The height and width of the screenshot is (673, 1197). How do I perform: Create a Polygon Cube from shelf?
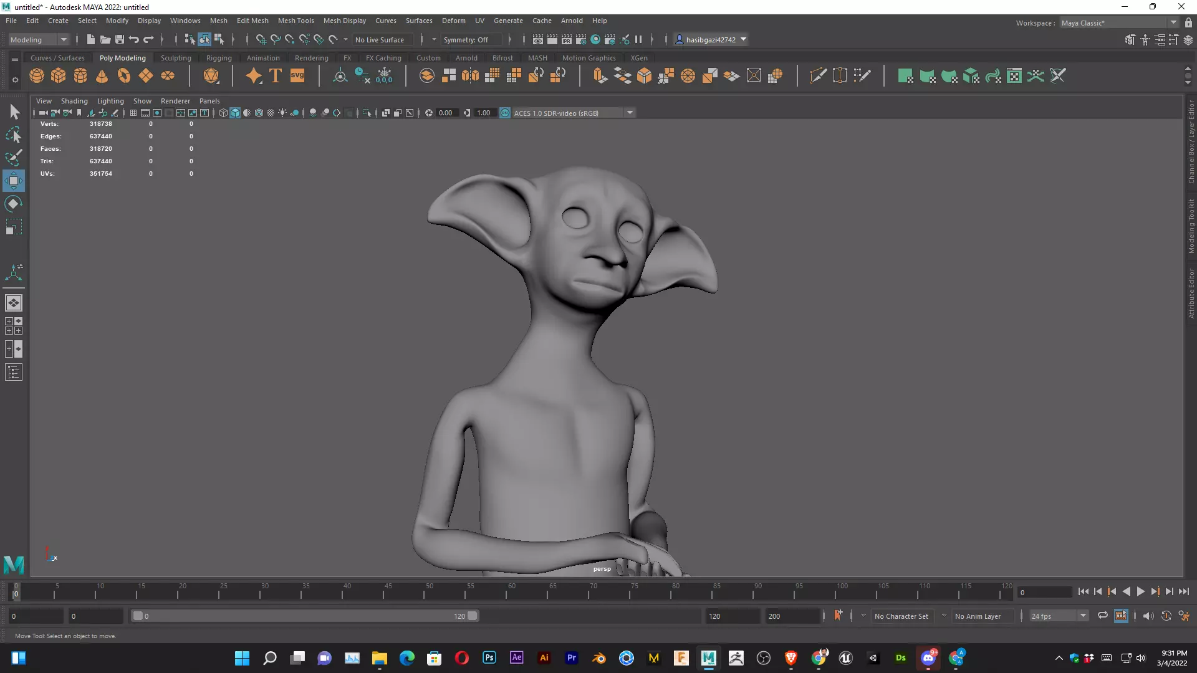tap(59, 76)
